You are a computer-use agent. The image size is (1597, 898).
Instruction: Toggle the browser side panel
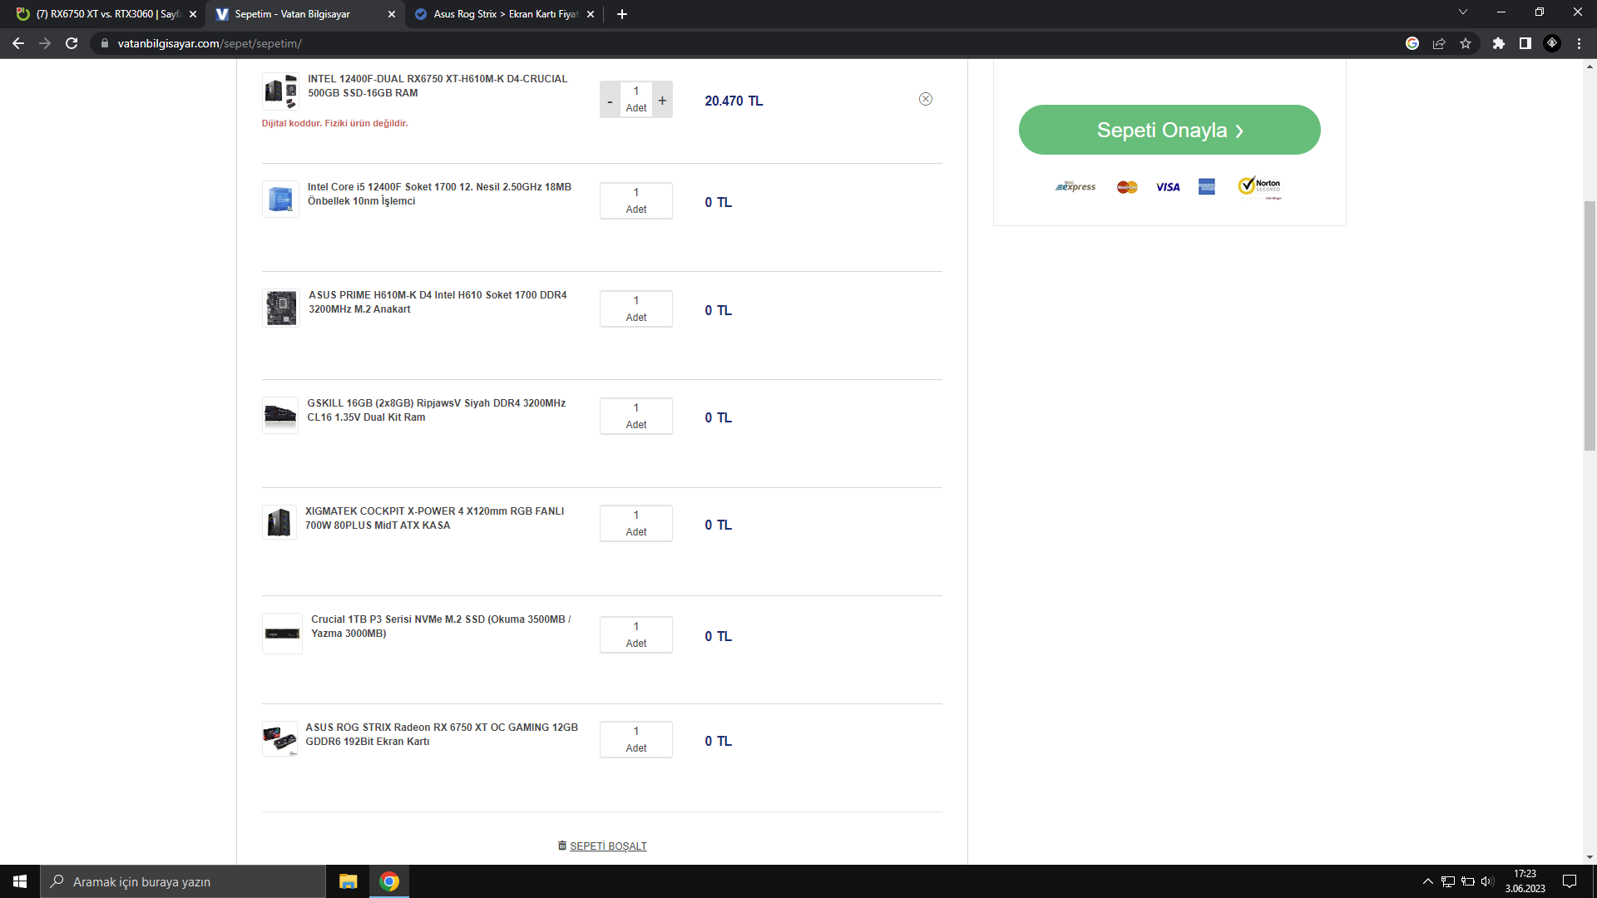(1525, 43)
